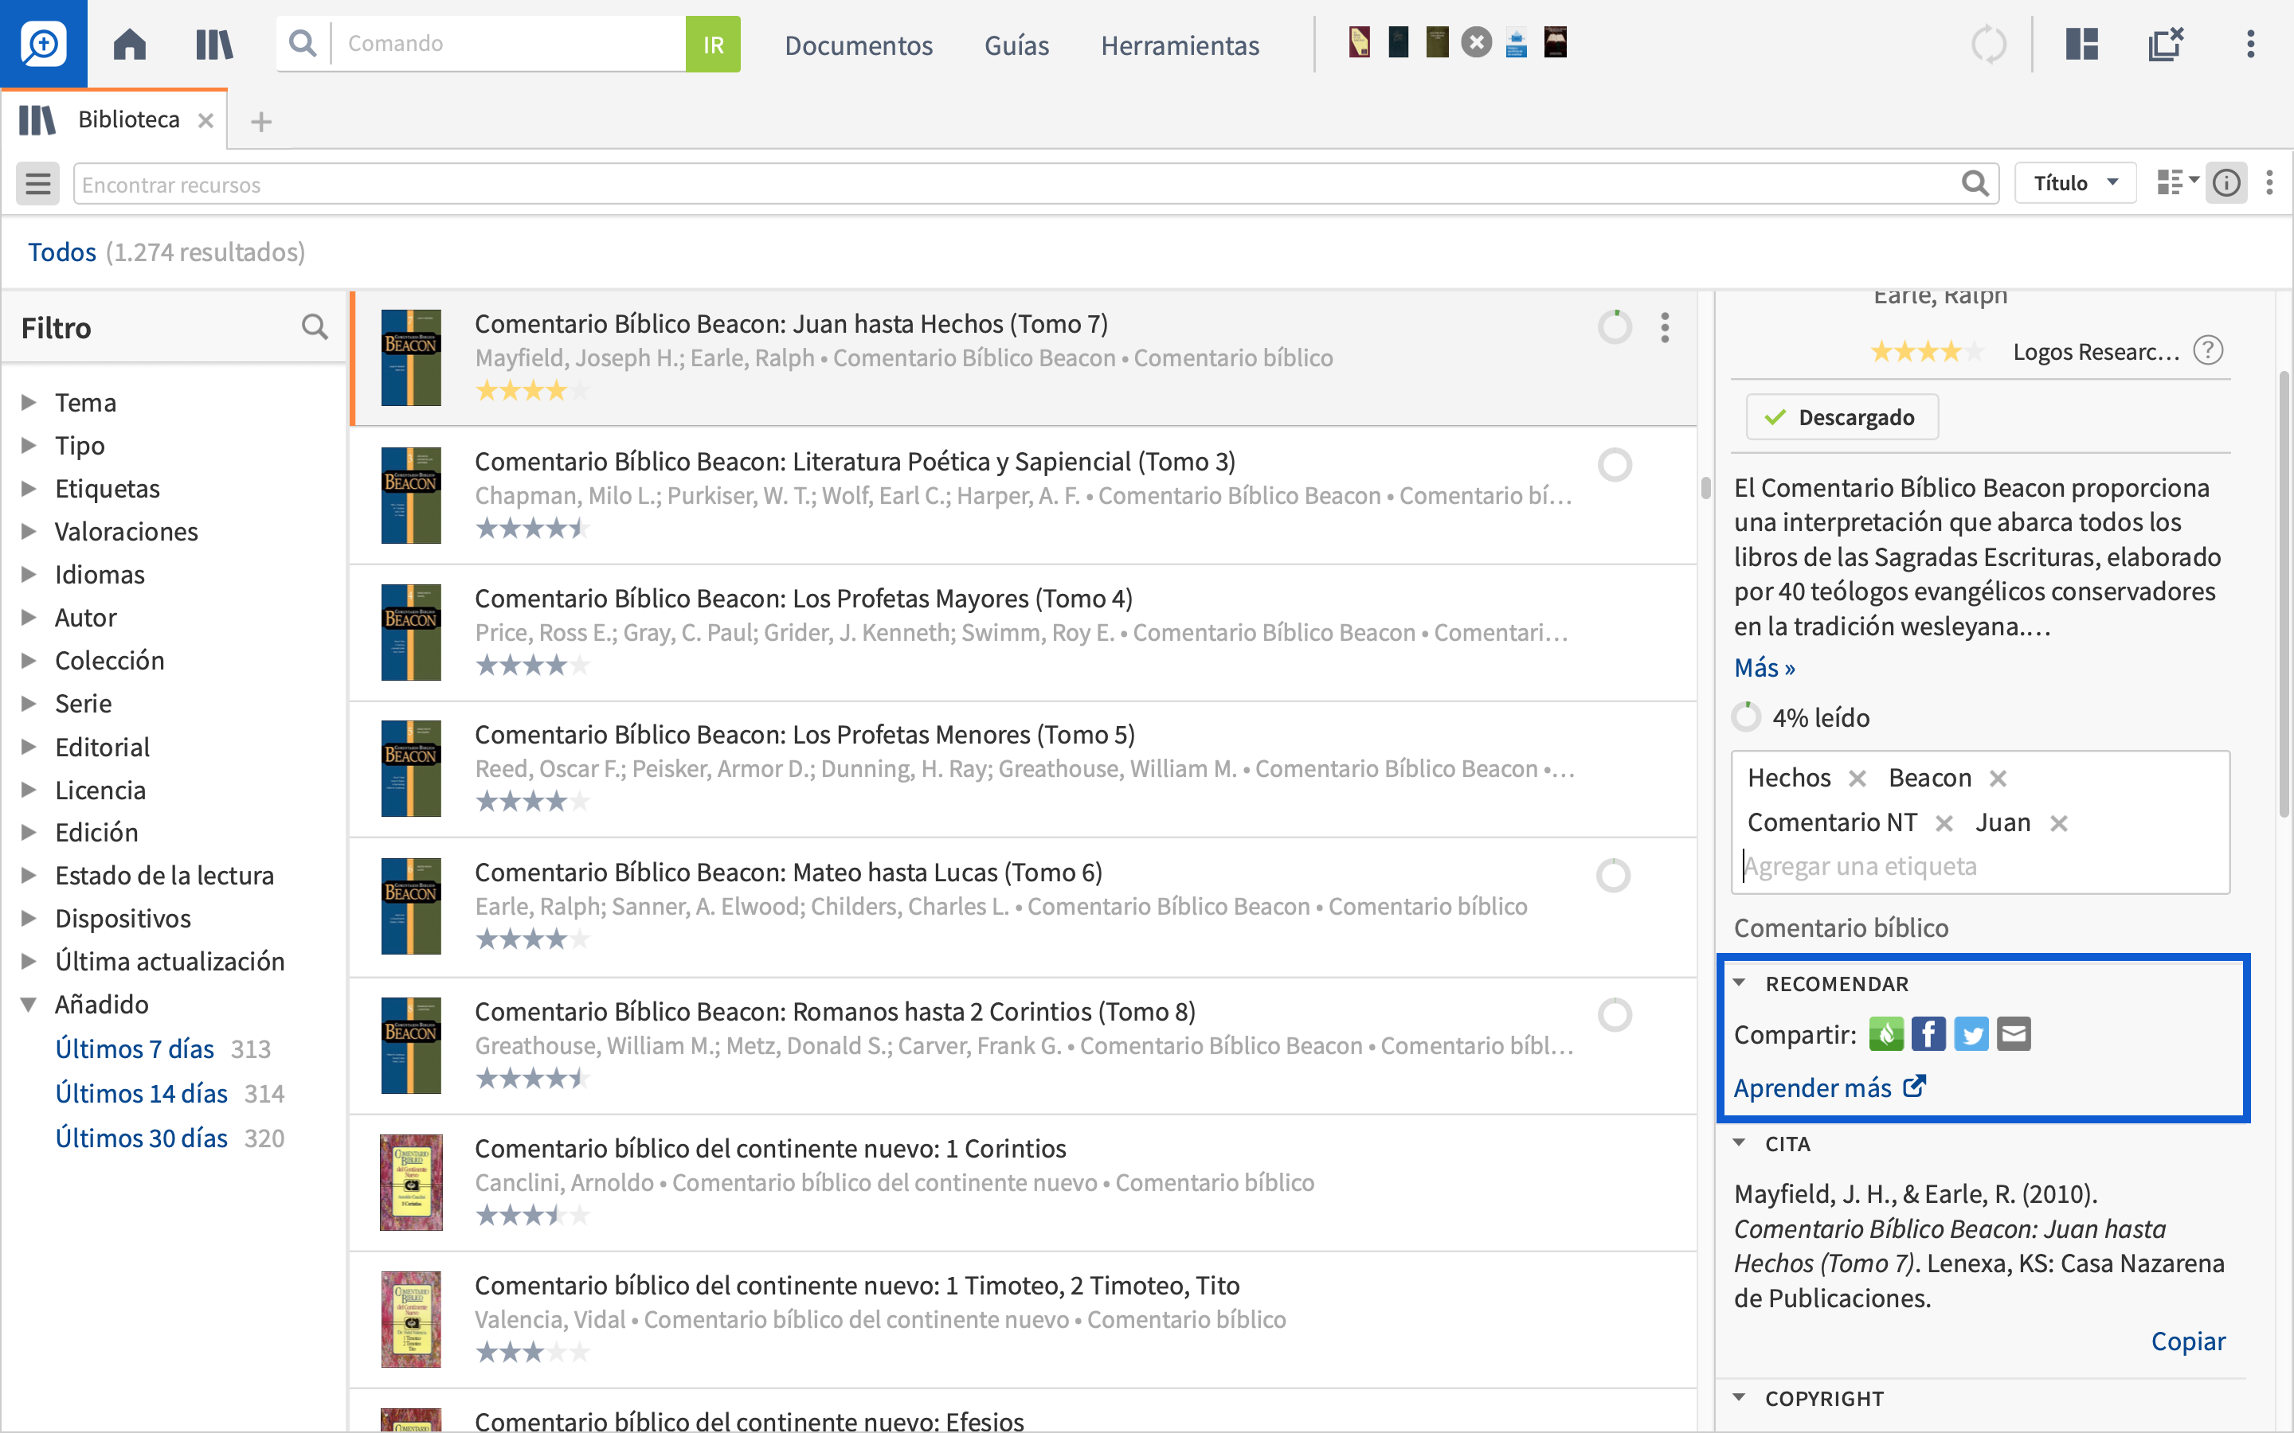
Task: Open the Library books icon in top bar
Action: click(214, 44)
